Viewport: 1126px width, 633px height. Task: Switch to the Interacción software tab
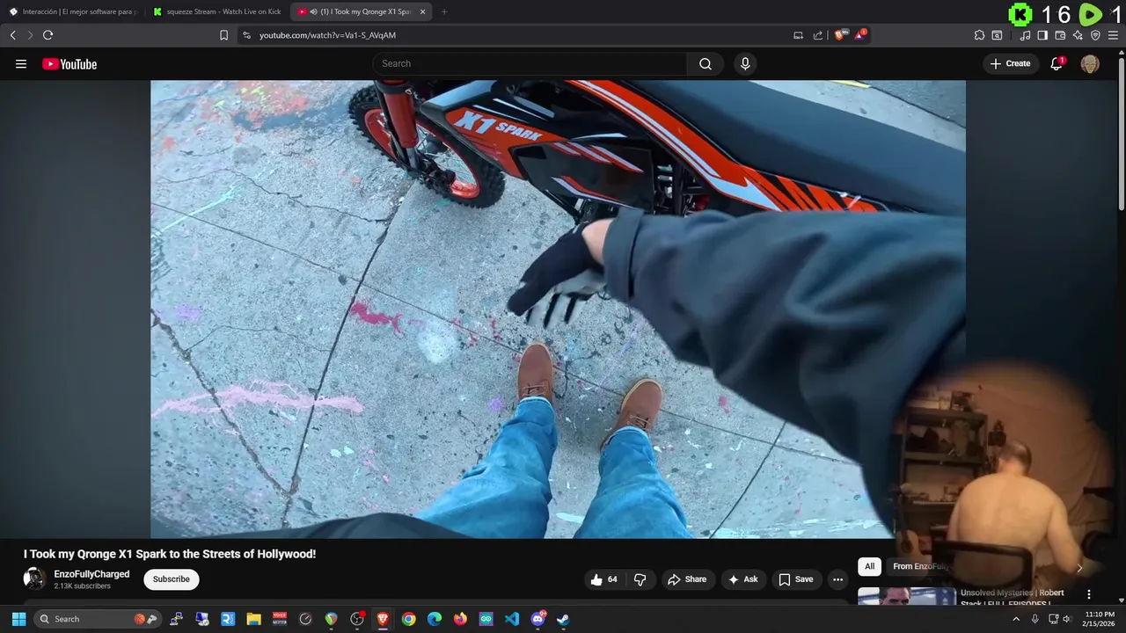[x=73, y=11]
